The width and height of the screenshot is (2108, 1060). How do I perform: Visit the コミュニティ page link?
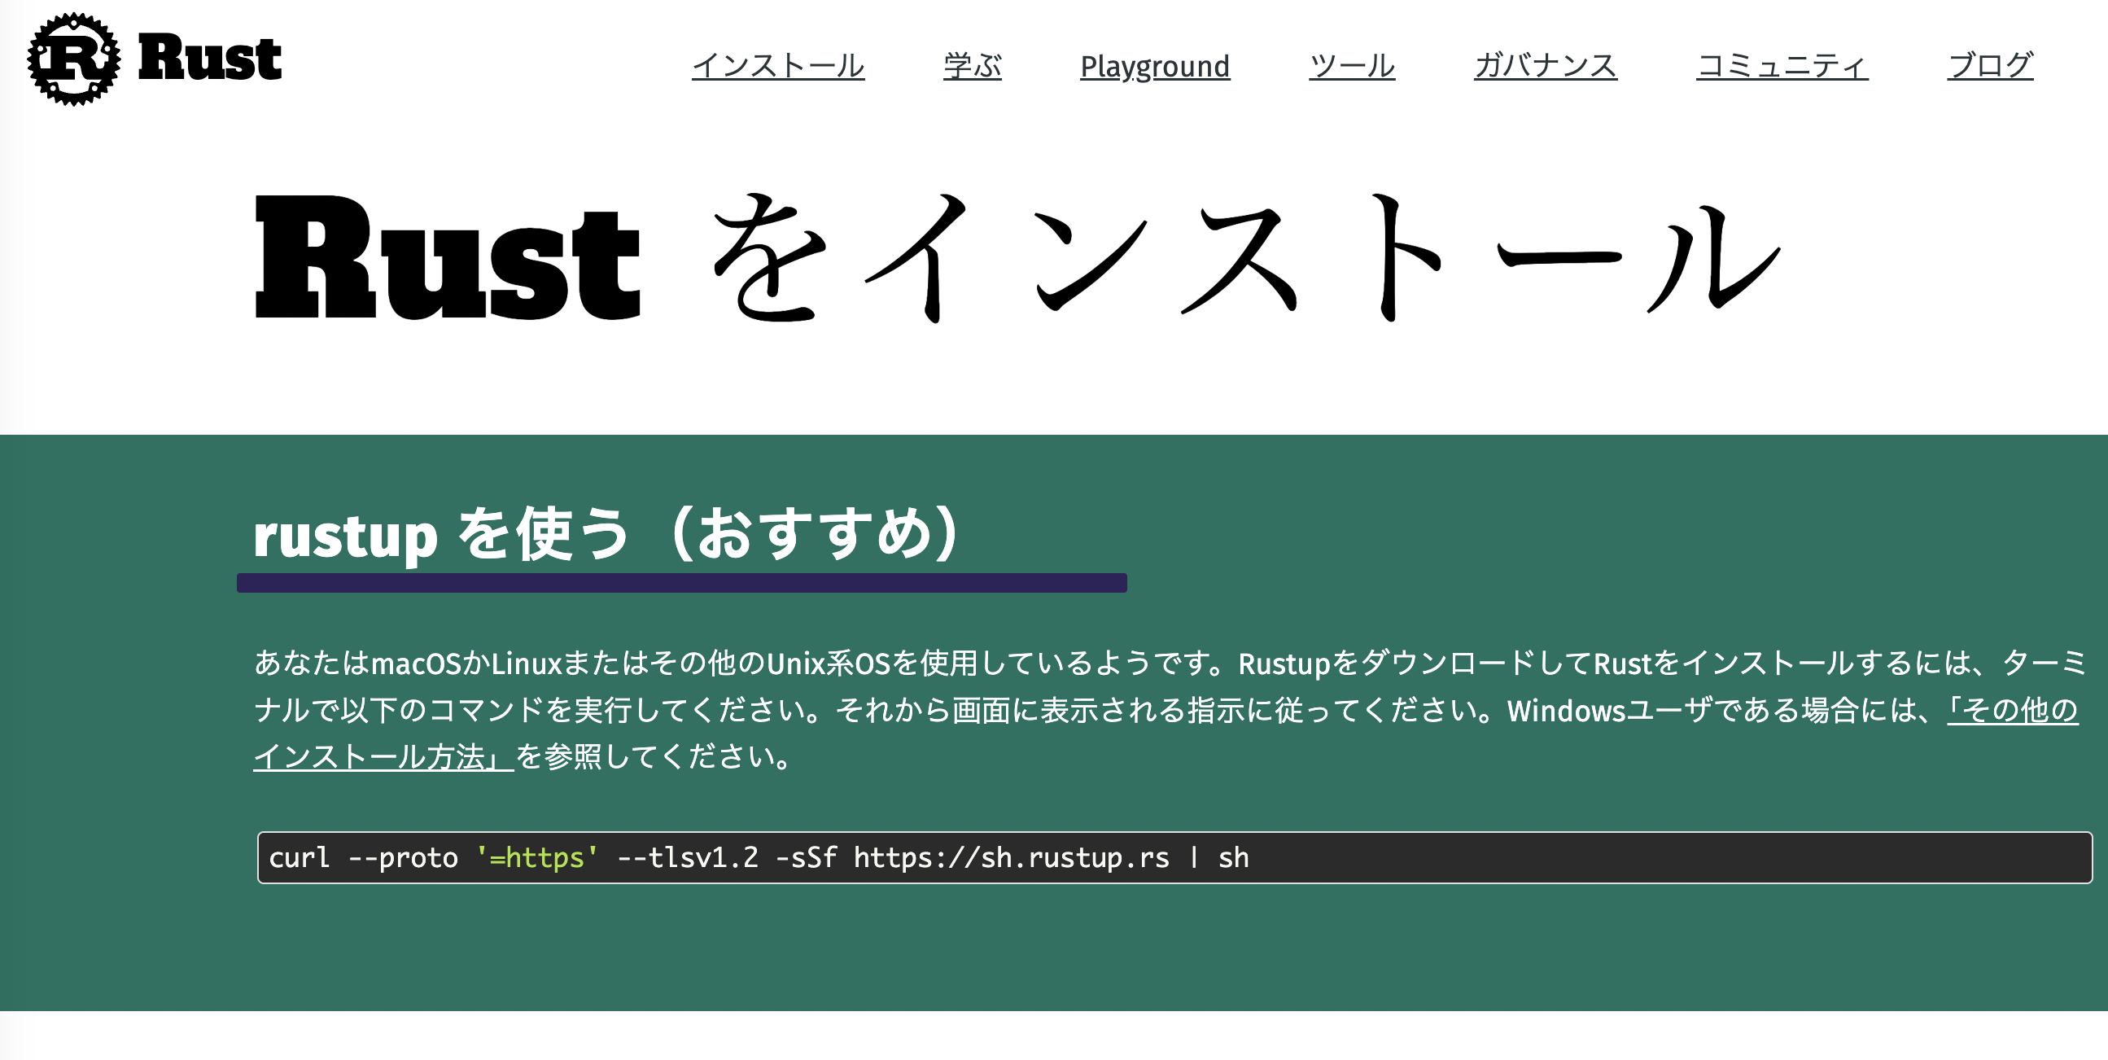[1782, 65]
